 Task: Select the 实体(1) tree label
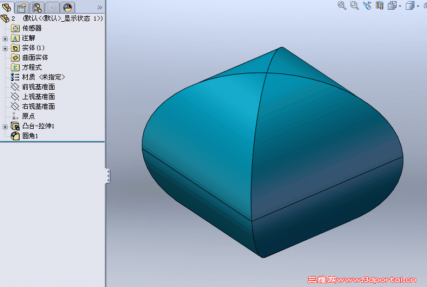click(33, 48)
